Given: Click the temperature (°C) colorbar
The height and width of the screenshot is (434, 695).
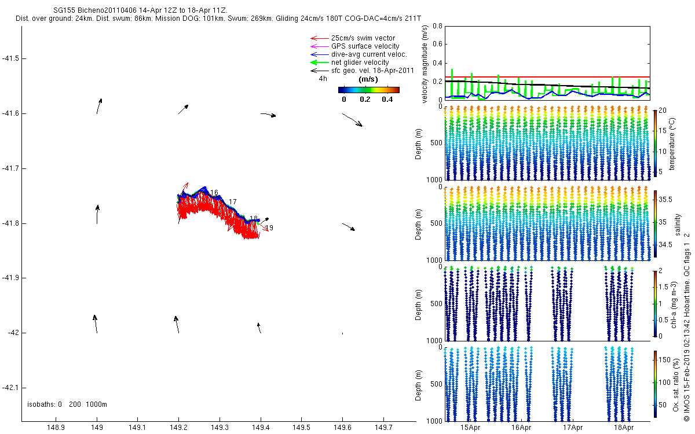Looking at the screenshot, I should (654, 145).
